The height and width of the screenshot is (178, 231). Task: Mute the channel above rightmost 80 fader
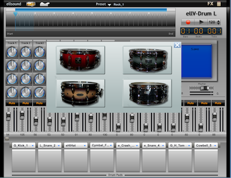pyautogui.click(x=191, y=103)
